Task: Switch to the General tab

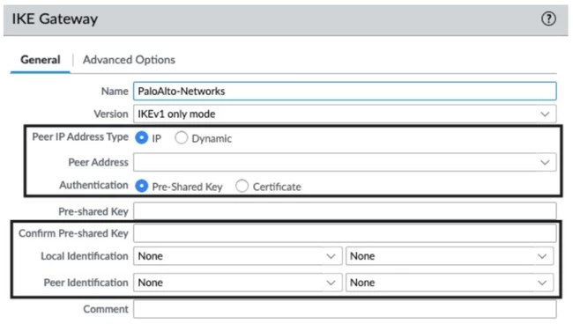Action: pyautogui.click(x=41, y=60)
